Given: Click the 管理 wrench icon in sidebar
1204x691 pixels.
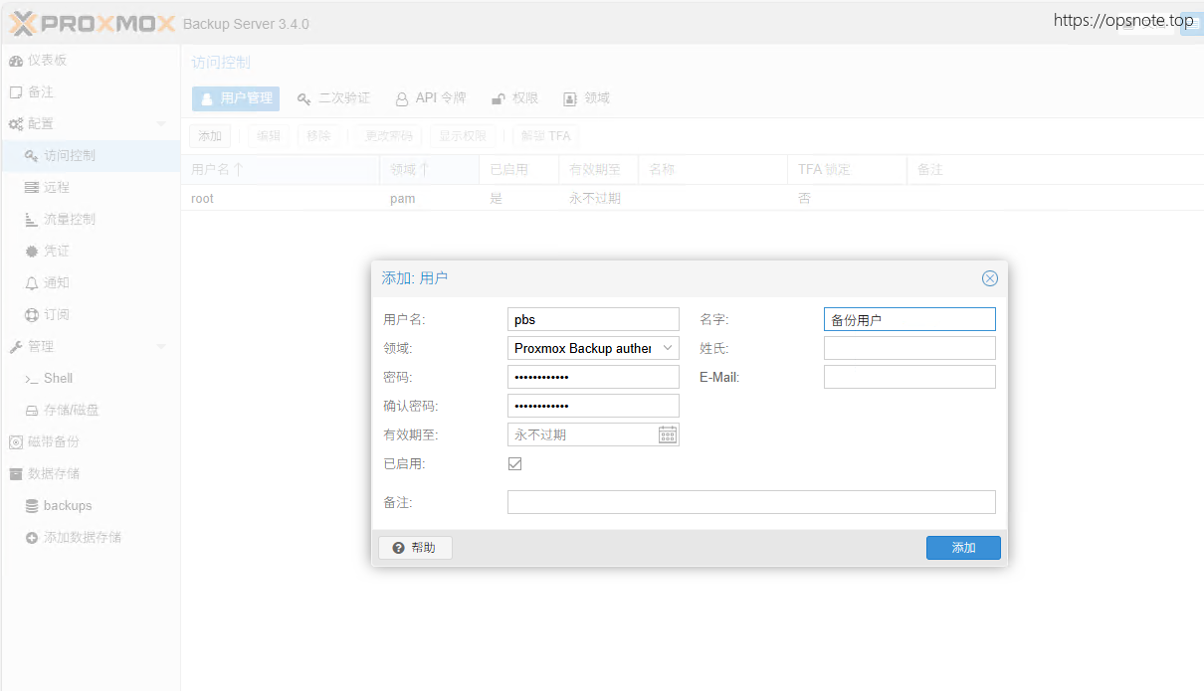Looking at the screenshot, I should pos(16,347).
